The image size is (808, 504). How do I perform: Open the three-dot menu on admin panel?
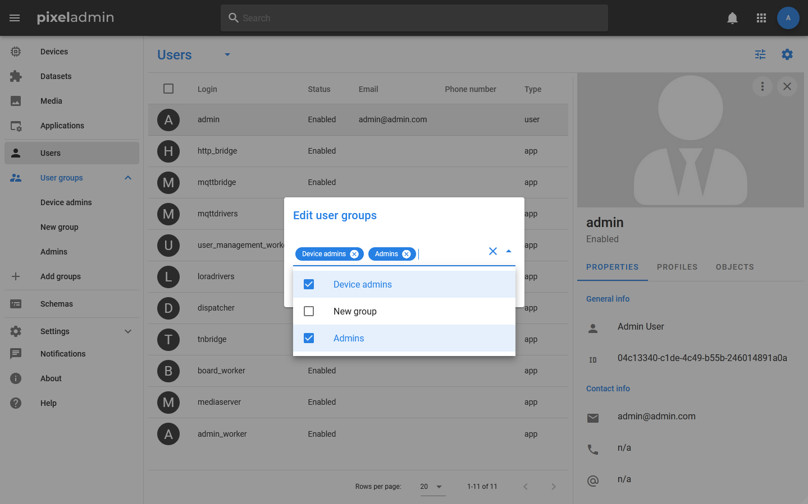tap(762, 86)
